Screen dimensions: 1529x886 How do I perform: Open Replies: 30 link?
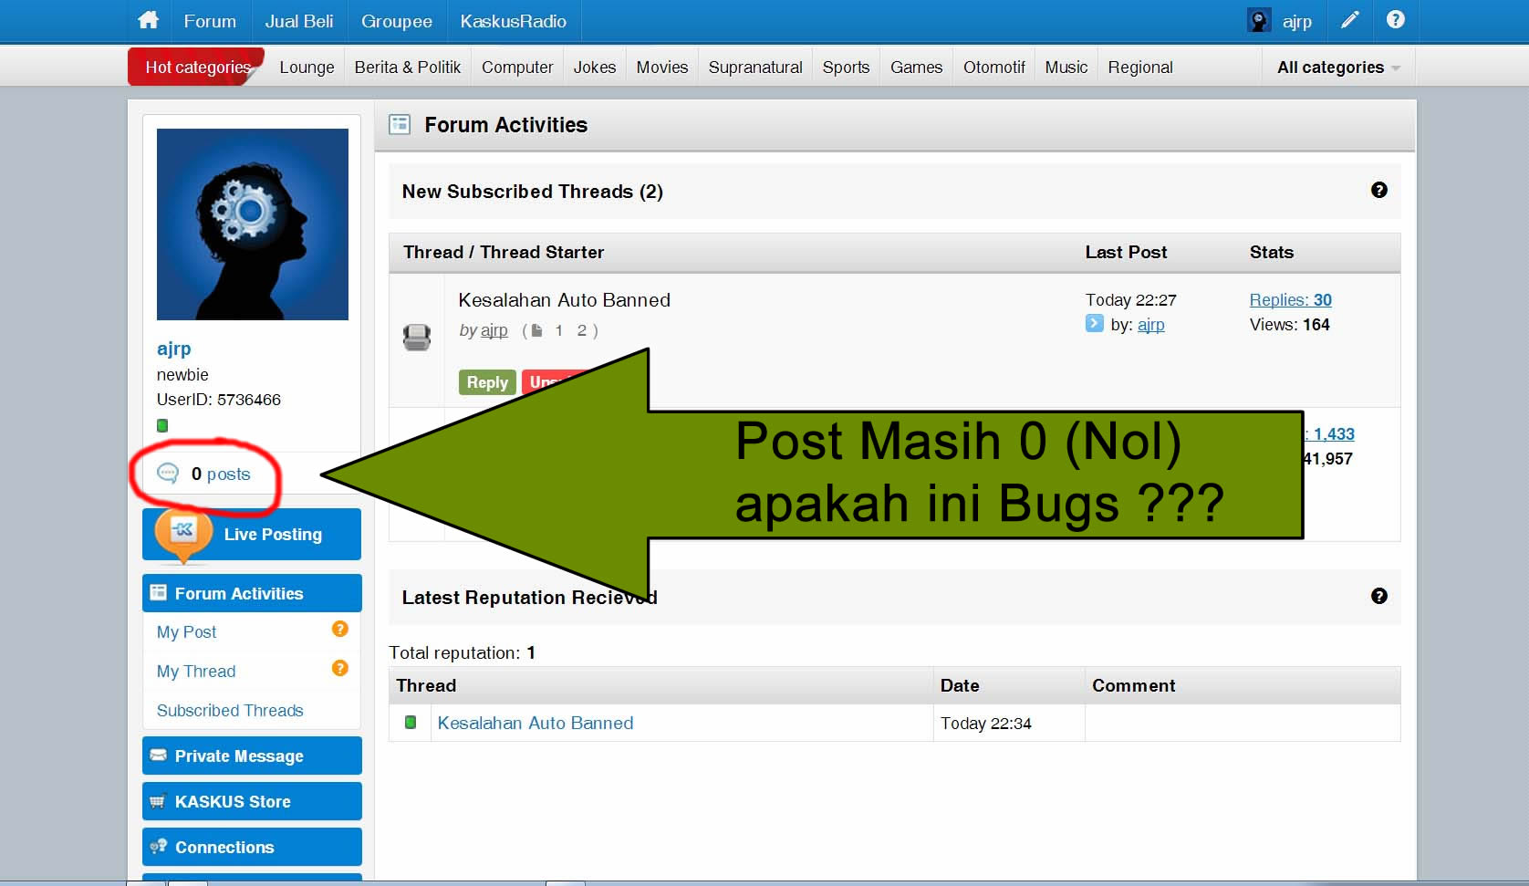point(1290,299)
